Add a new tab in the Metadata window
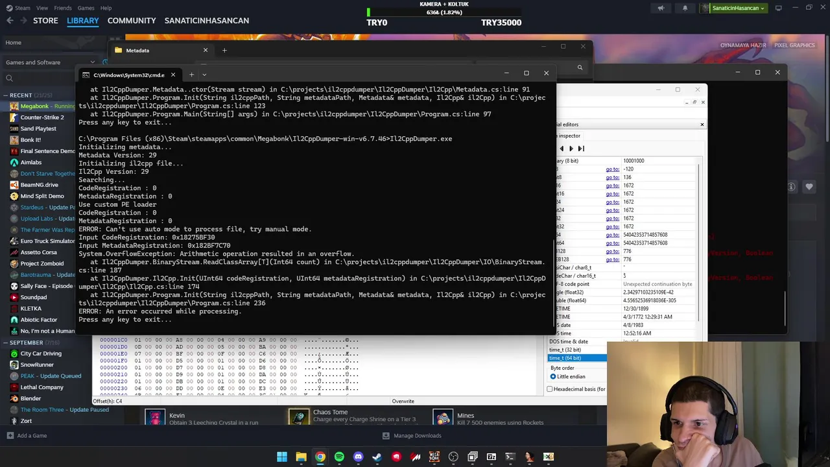 click(x=224, y=50)
